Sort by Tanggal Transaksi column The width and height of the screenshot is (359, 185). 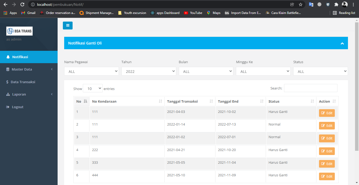(x=190, y=101)
